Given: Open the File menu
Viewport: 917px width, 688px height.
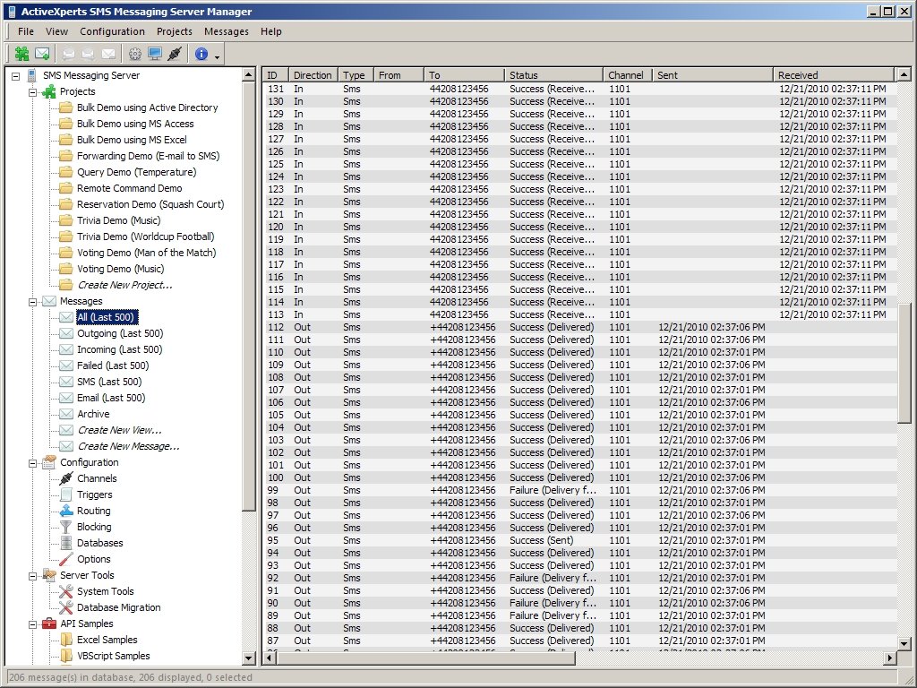Looking at the screenshot, I should coord(26,31).
